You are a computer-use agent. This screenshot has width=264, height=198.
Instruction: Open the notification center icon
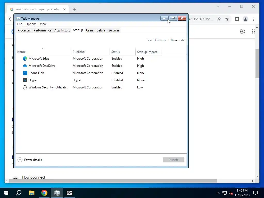tap(255, 193)
